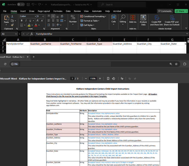Click the Copy icon in Clipboard group
Viewport: 189px width, 166px height.
pyautogui.click(x=12, y=21)
